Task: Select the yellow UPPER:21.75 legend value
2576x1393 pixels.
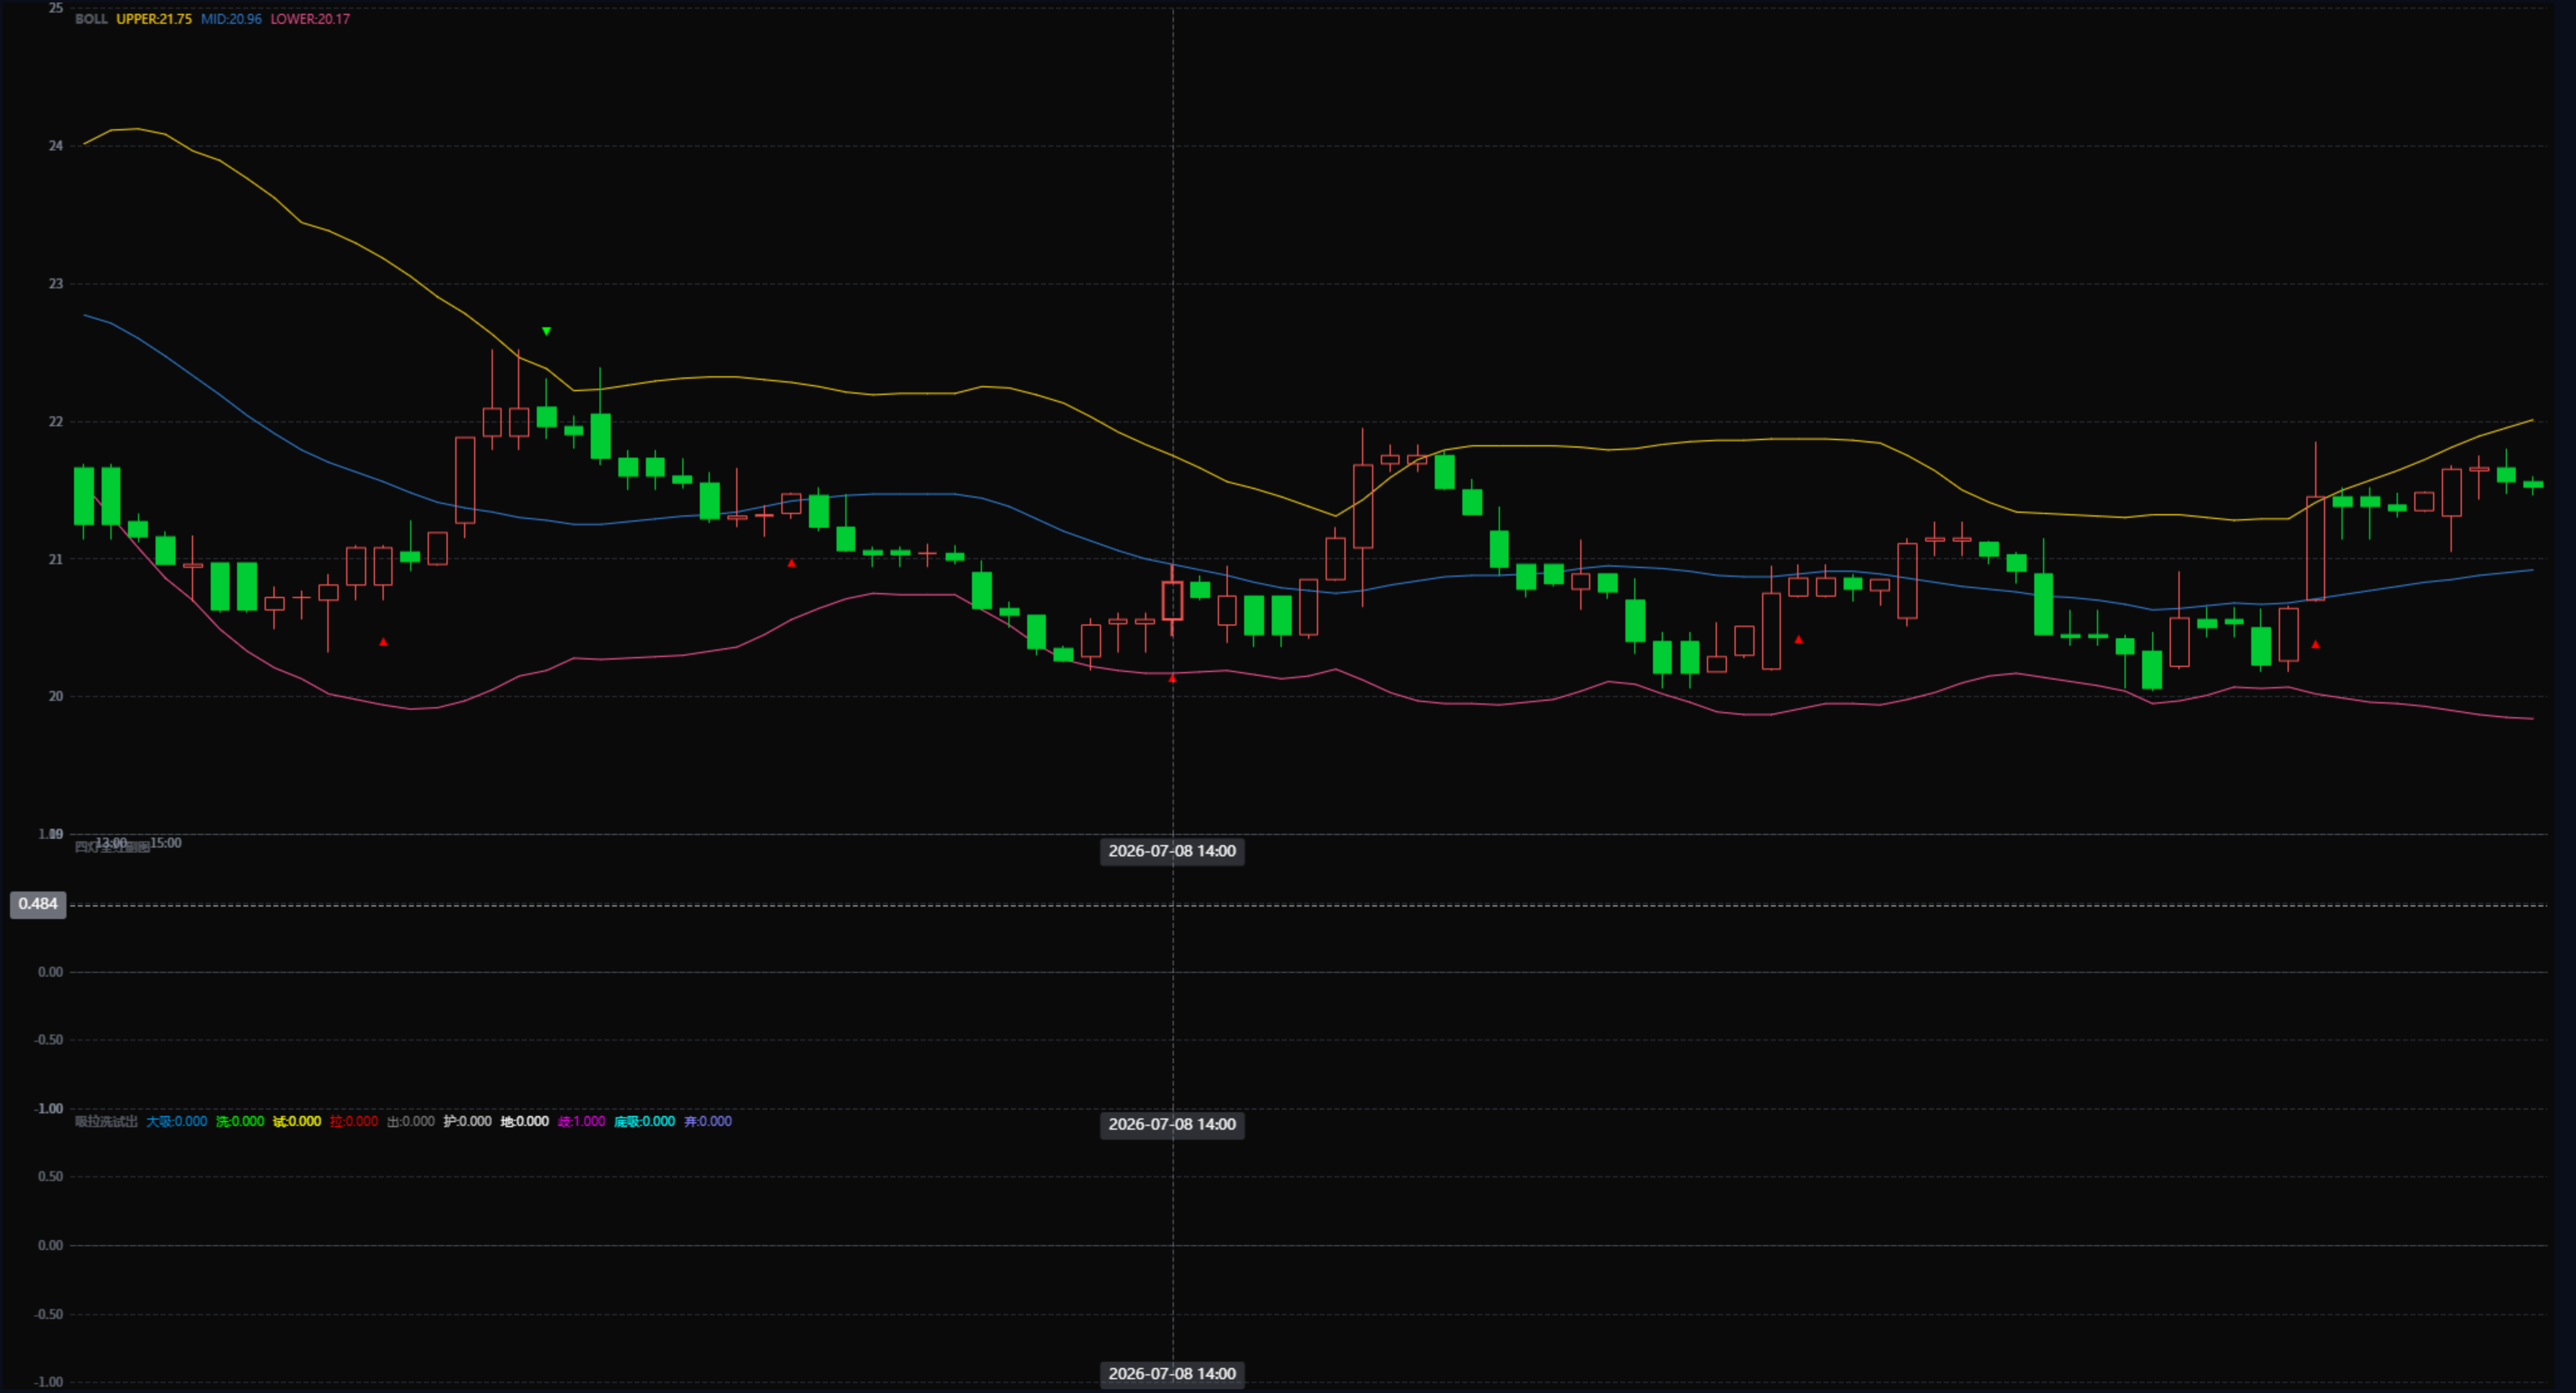Action: (154, 19)
